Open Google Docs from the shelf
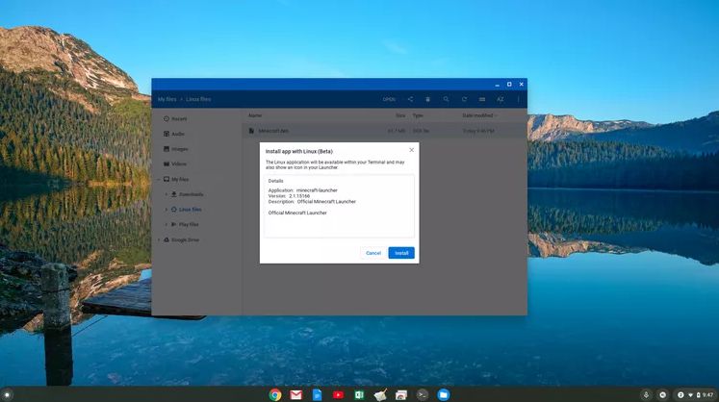Image resolution: width=719 pixels, height=402 pixels. [x=317, y=394]
